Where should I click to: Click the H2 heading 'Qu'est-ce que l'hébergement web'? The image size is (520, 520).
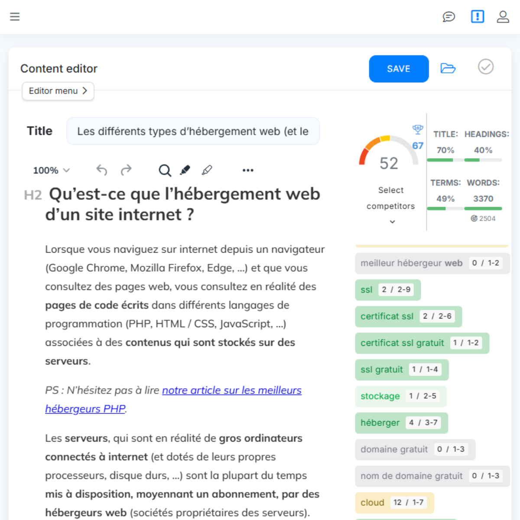pos(183,204)
